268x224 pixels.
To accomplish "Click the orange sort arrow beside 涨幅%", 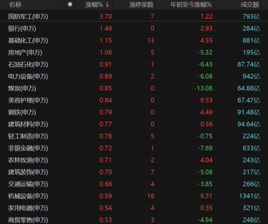I will [107, 5].
